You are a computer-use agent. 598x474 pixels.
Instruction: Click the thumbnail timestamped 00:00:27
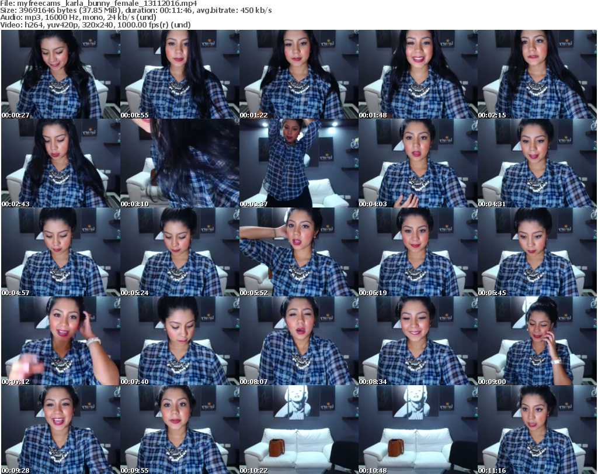[x=60, y=75]
